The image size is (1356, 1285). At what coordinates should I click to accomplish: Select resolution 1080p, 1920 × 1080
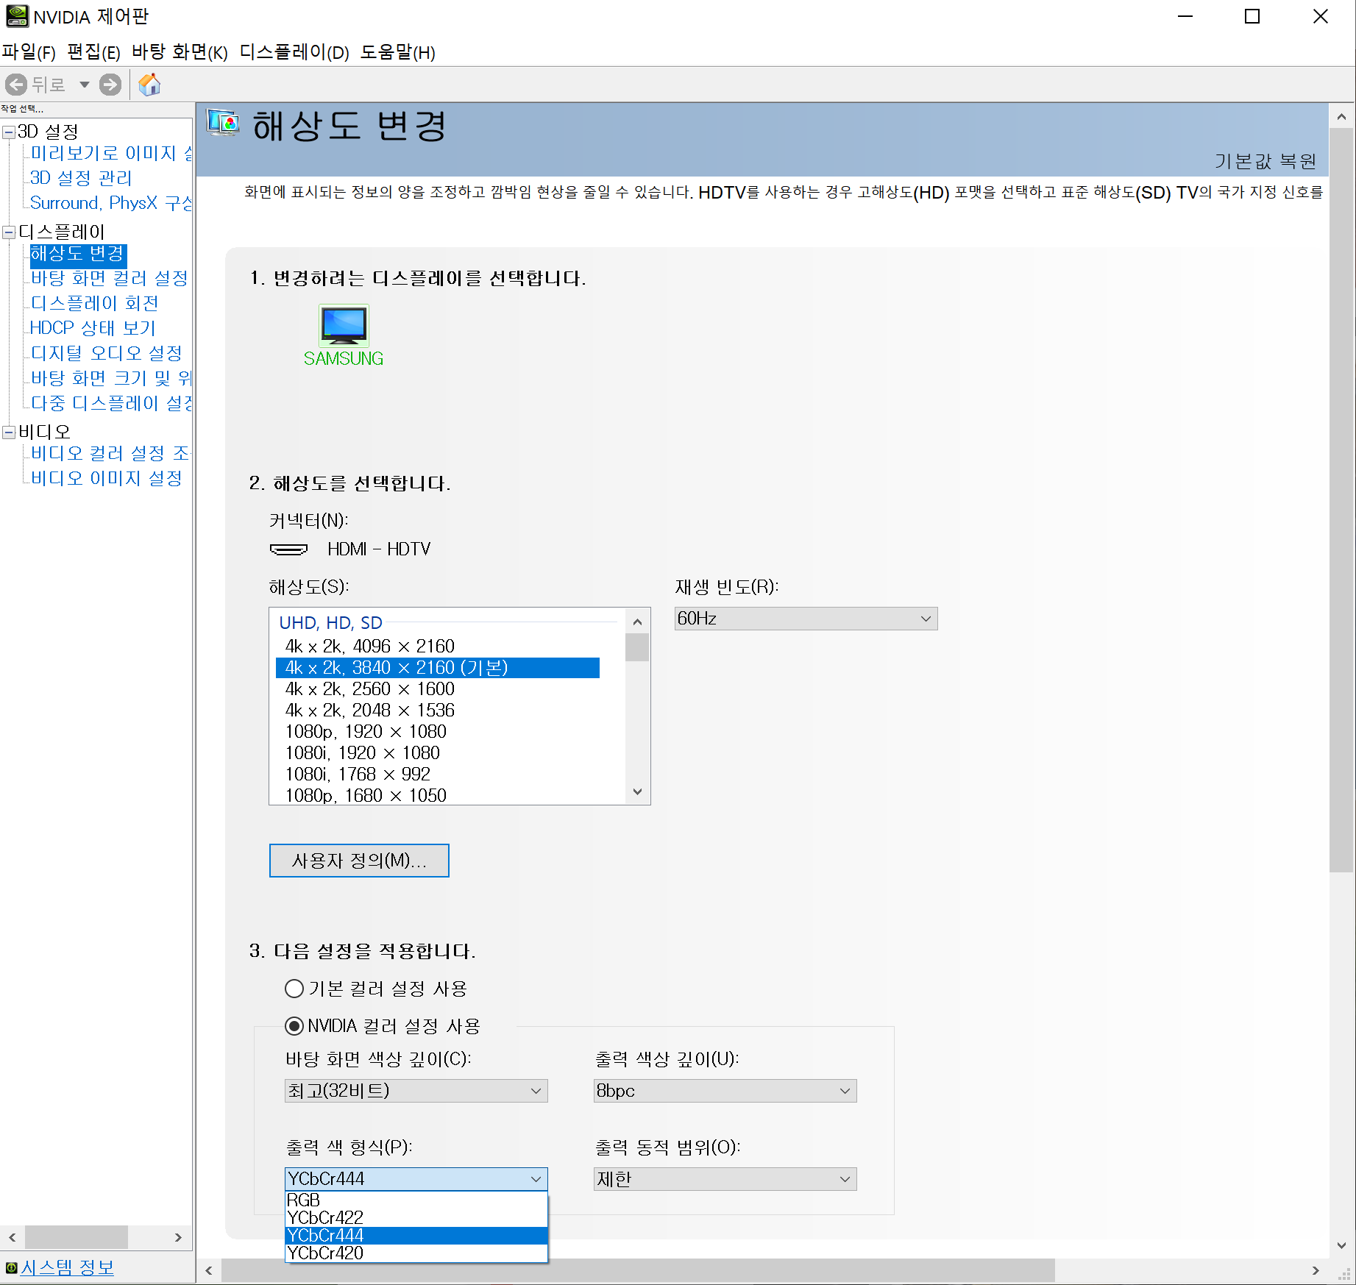click(x=438, y=732)
